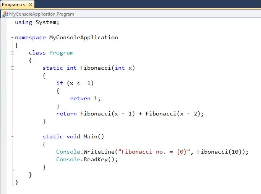Screen dimensions: 261x194
Task: Collapse the namespace MyConsoleApplication block
Action: [x=12, y=37]
